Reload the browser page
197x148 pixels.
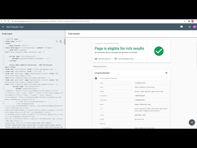(x=9, y=21)
